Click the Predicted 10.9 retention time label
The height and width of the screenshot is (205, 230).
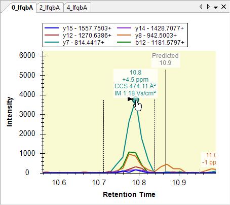[165, 59]
